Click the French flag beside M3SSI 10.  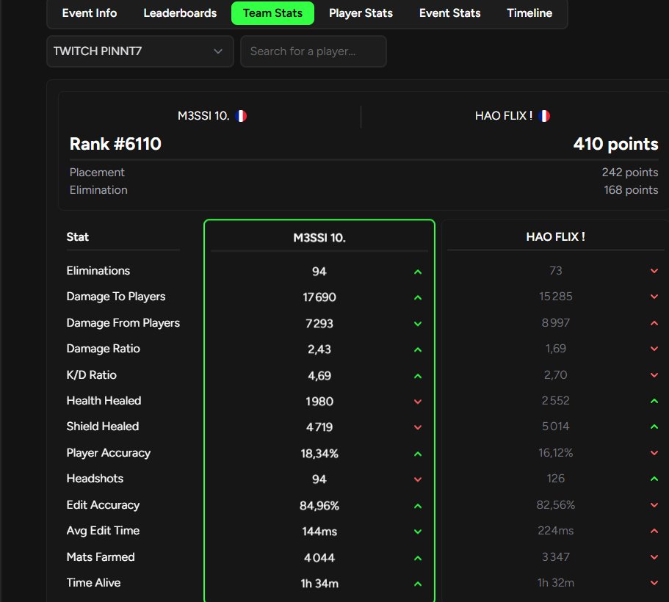pos(241,116)
